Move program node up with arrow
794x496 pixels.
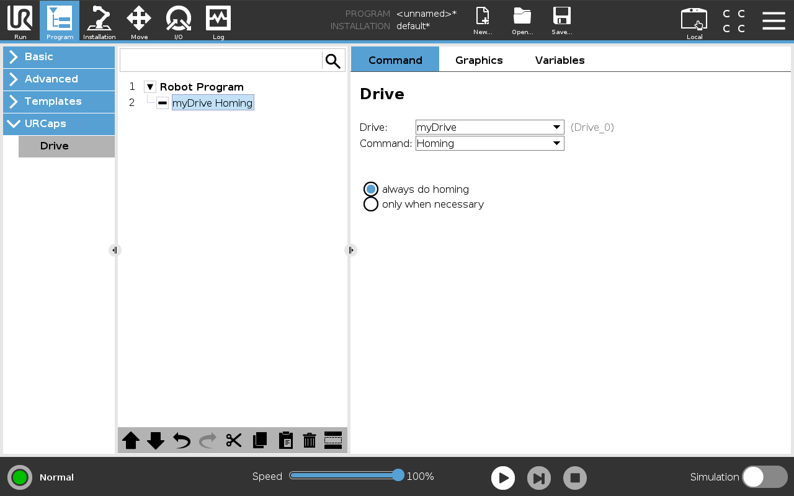(131, 440)
